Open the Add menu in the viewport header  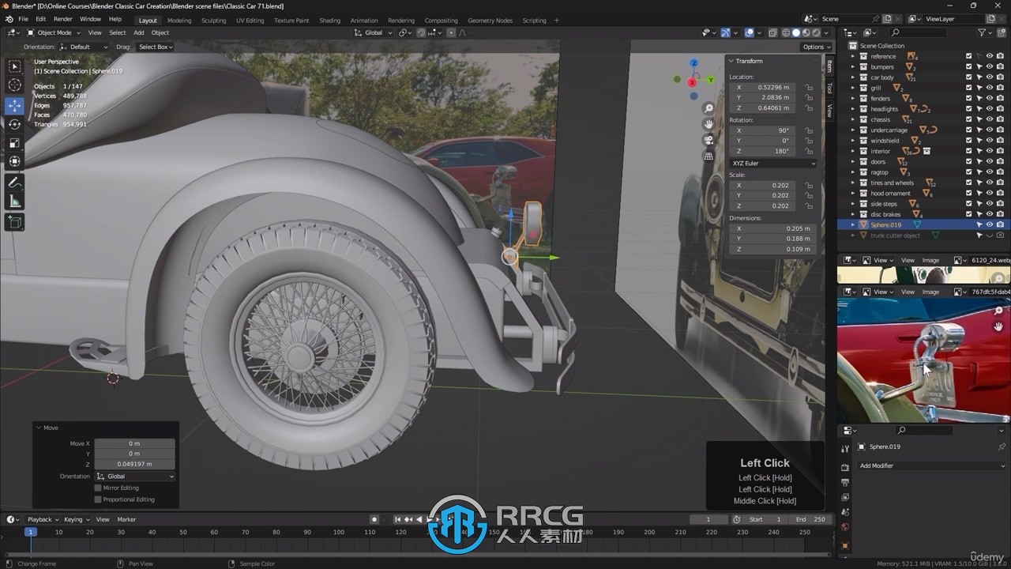[x=138, y=32]
